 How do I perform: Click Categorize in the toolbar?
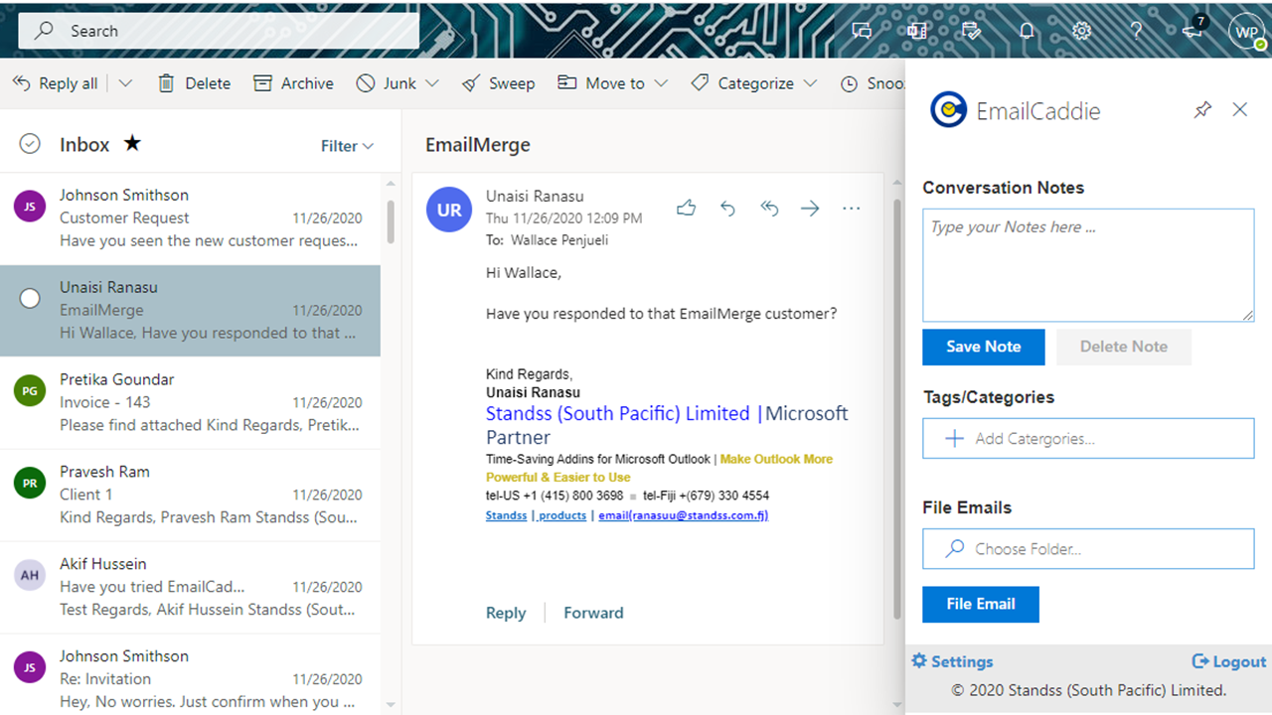click(x=742, y=83)
